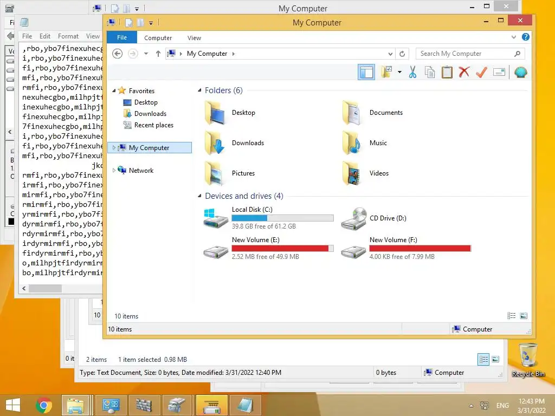Click Local Disk (C:) usage bar

click(x=282, y=218)
